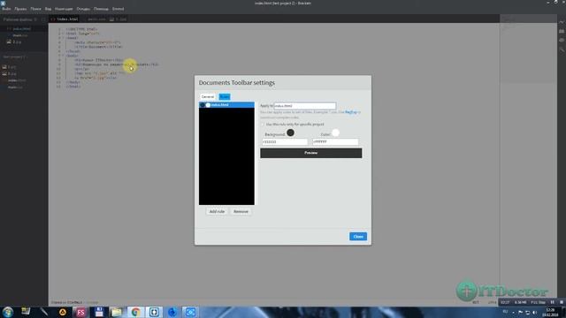566x318 pixels.
Task: Open the file explorer folder in taskbar
Action: click(x=117, y=312)
